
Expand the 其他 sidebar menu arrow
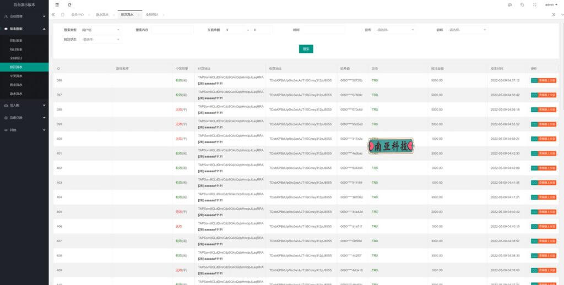tap(44, 130)
